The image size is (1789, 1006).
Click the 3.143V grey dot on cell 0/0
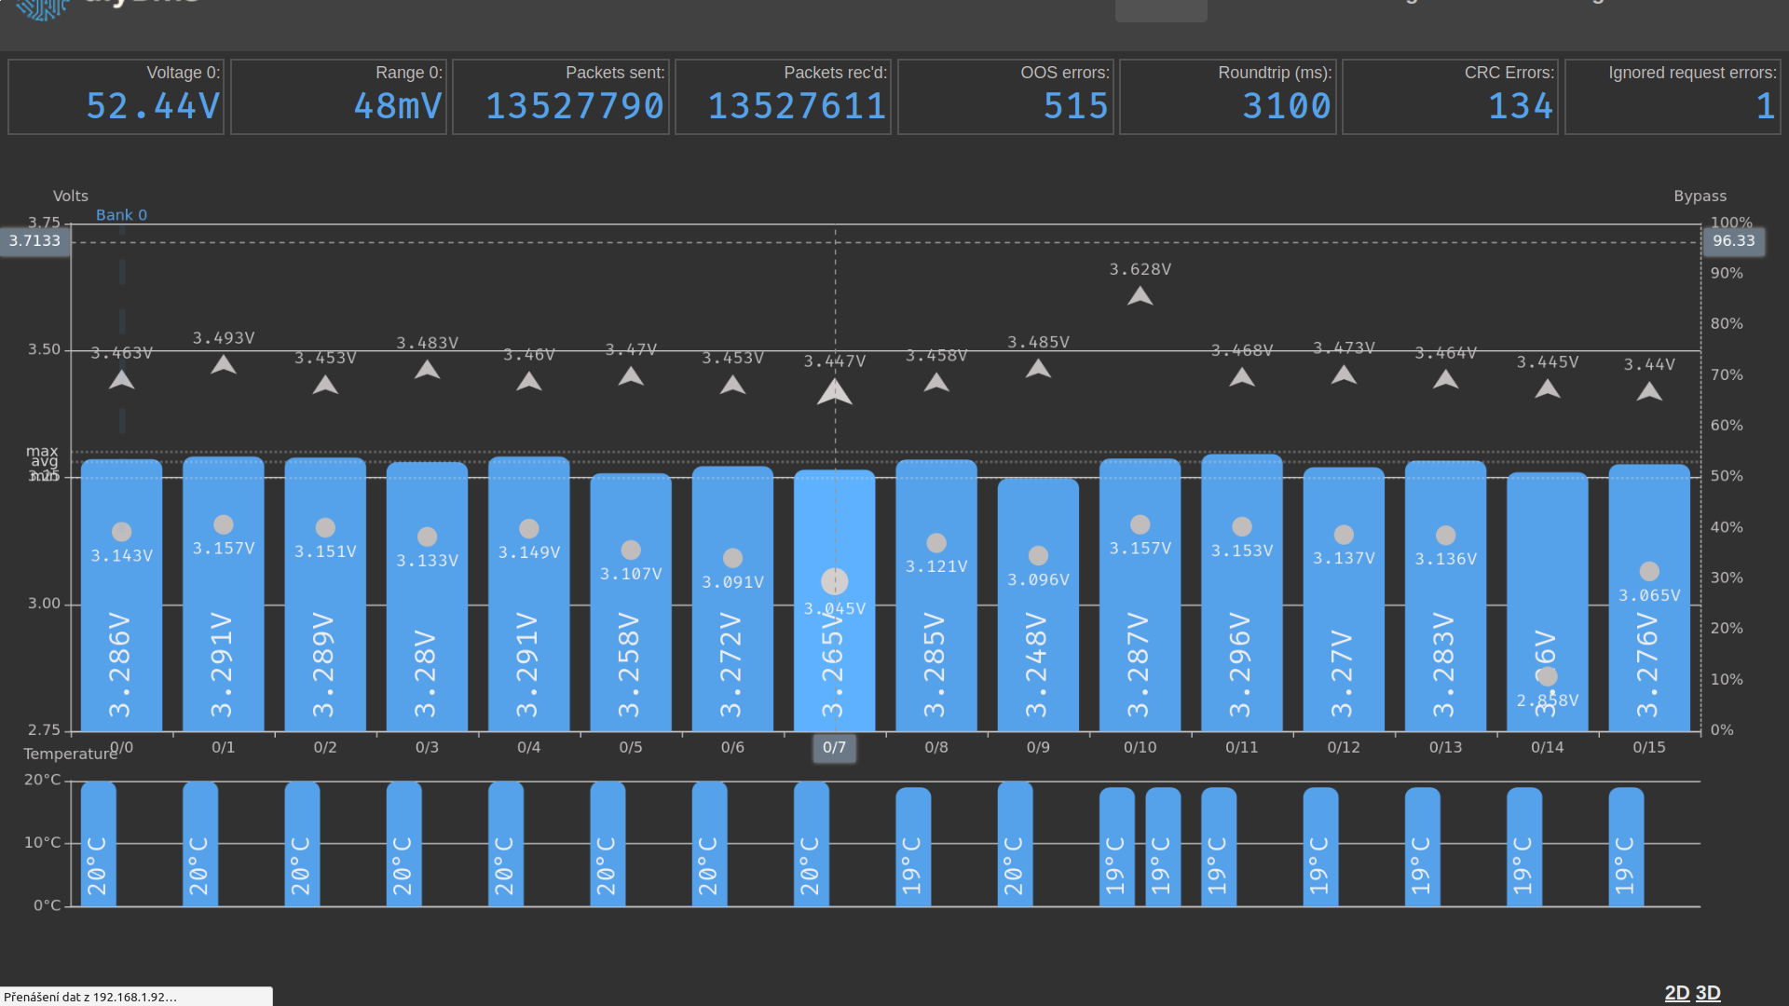121,532
